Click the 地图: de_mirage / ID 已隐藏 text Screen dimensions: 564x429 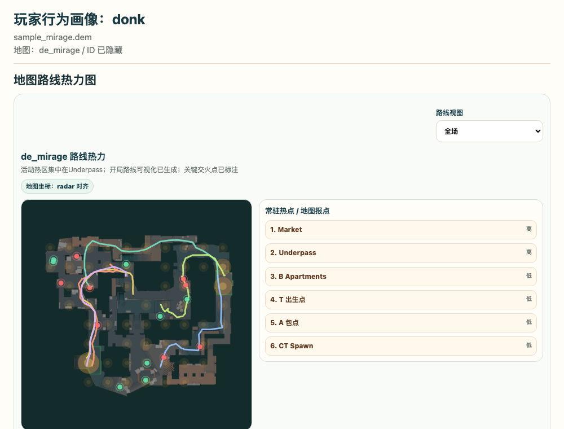point(68,50)
